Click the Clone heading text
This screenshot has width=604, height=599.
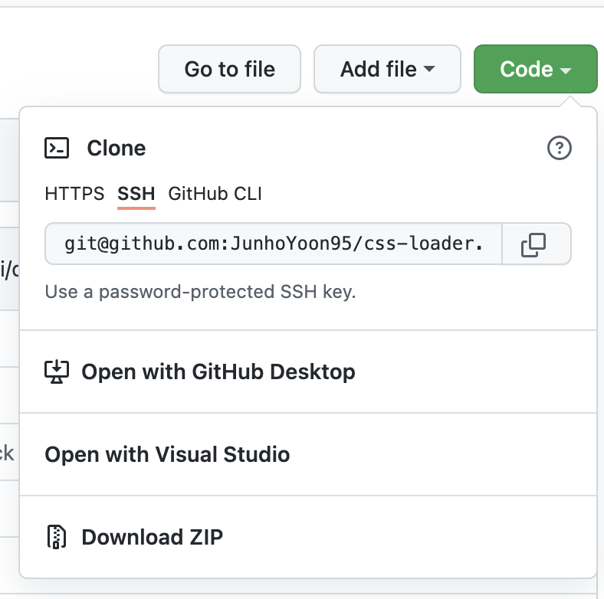pyautogui.click(x=117, y=148)
